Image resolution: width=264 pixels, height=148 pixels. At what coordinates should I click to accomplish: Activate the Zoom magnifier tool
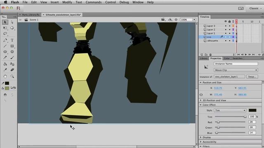pyautogui.click(x=12, y=76)
